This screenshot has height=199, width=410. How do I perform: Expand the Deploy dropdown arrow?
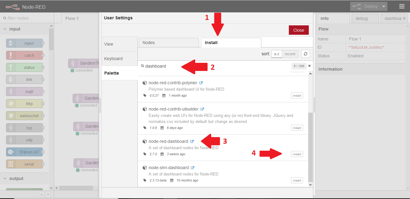[384, 6]
